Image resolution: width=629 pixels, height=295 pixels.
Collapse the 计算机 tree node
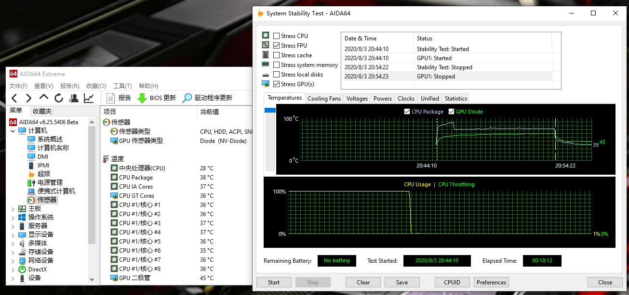13,130
